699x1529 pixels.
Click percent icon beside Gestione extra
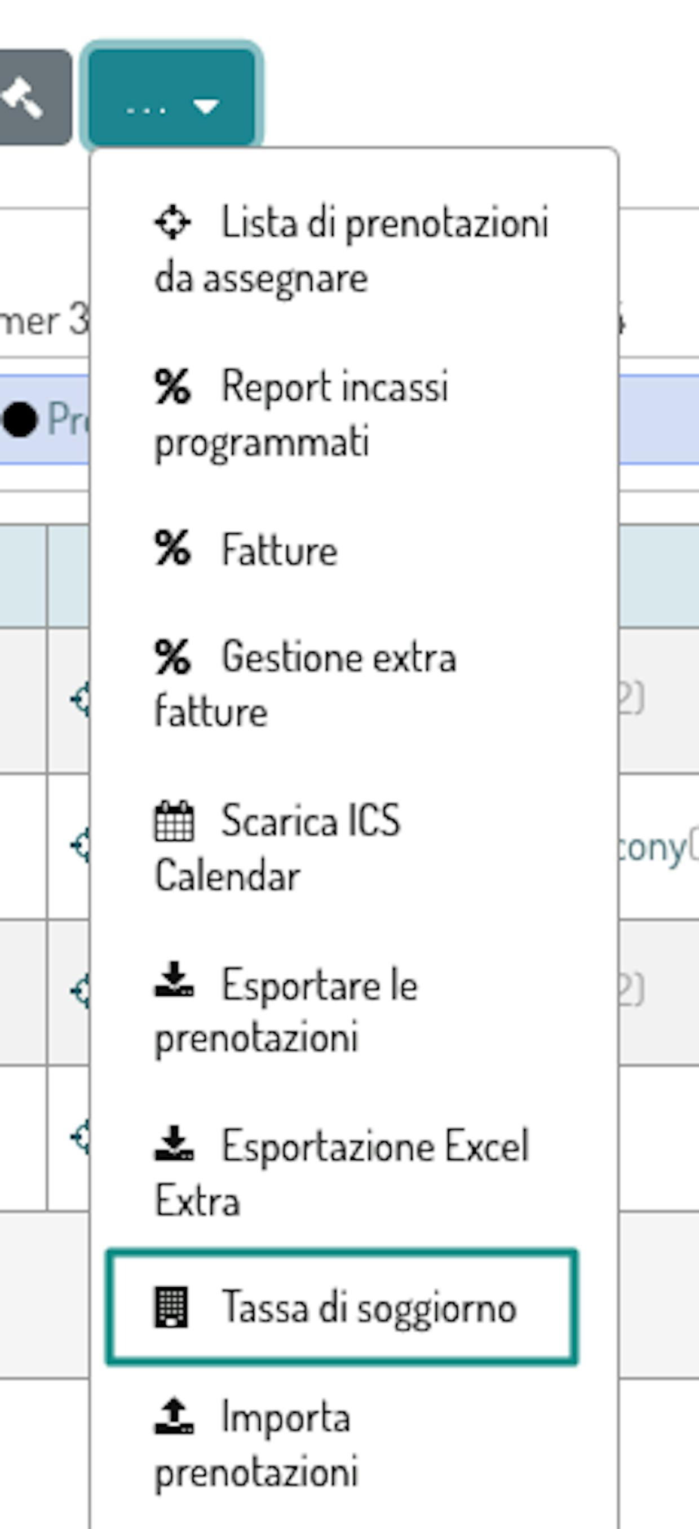172,656
